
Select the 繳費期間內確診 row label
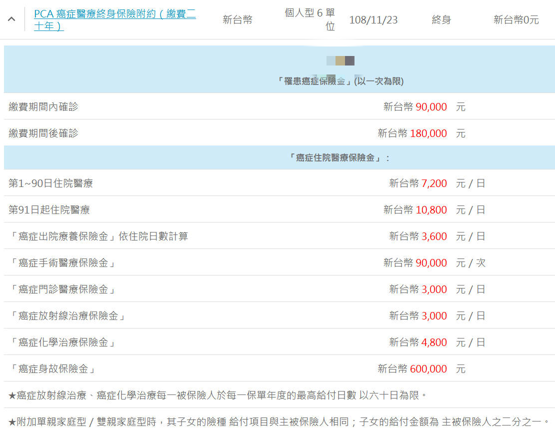[x=43, y=106]
